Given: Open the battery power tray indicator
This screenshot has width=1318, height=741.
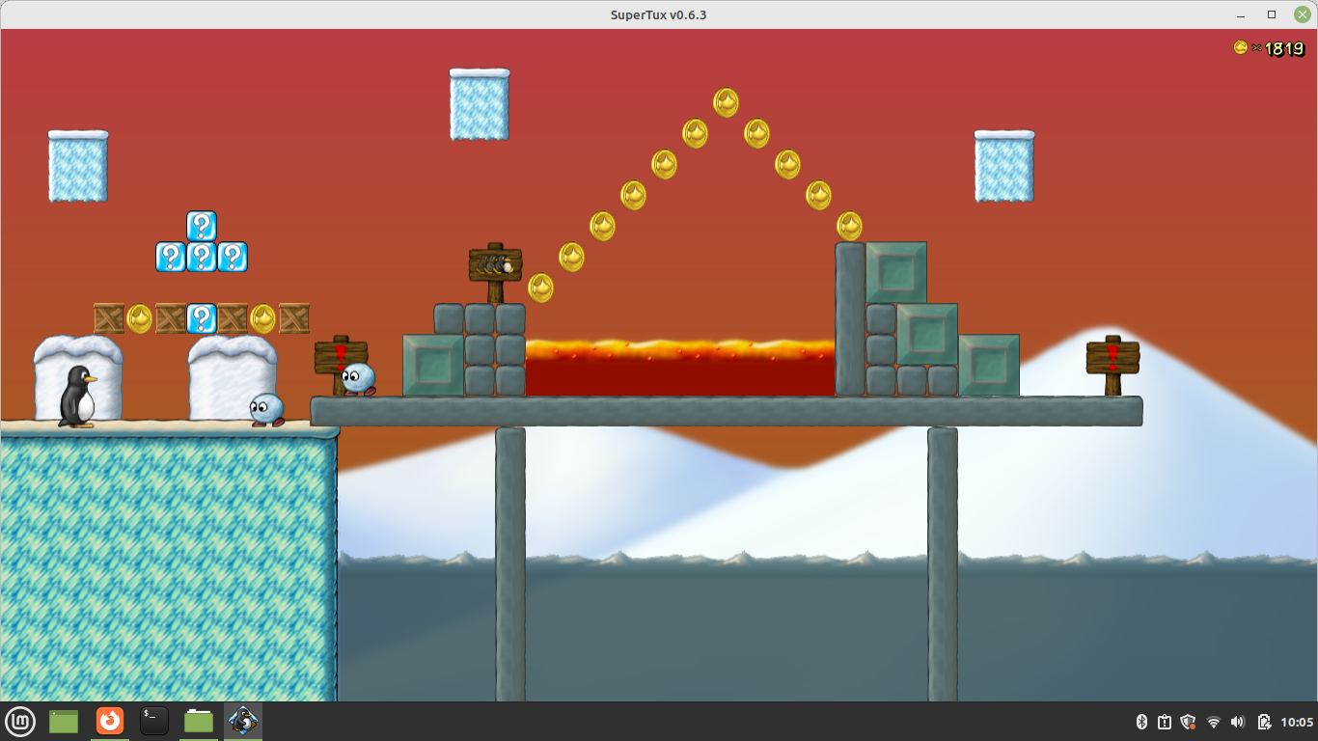Looking at the screenshot, I should point(1263,722).
